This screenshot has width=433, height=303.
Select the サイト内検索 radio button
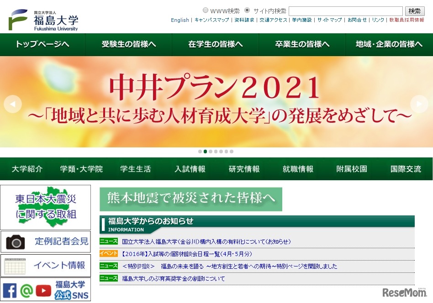tap(247, 10)
